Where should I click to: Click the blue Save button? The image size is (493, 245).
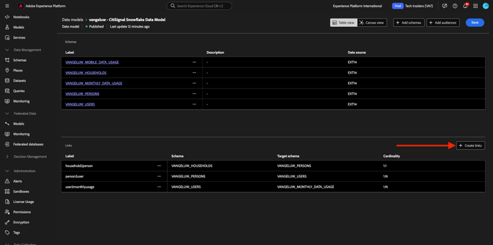click(475, 22)
